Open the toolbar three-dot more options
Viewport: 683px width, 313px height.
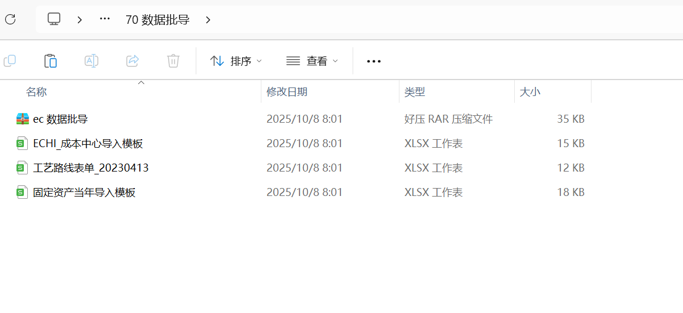pos(373,61)
